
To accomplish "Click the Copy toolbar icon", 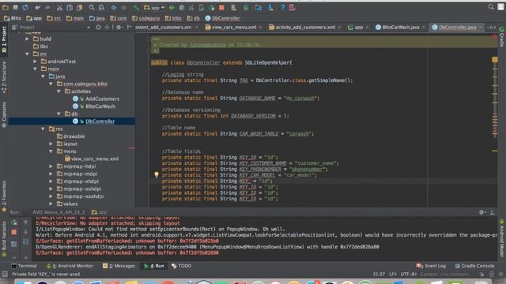I will [x=70, y=7].
